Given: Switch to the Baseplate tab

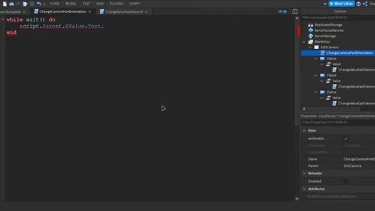Looking at the screenshot, I should [x=12, y=12].
